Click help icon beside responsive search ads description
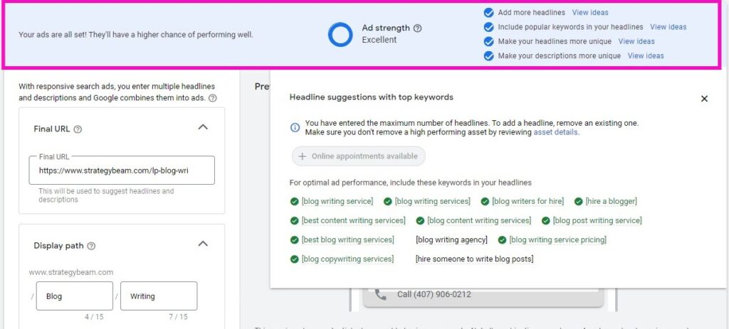The width and height of the screenshot is (729, 329). pos(212,98)
